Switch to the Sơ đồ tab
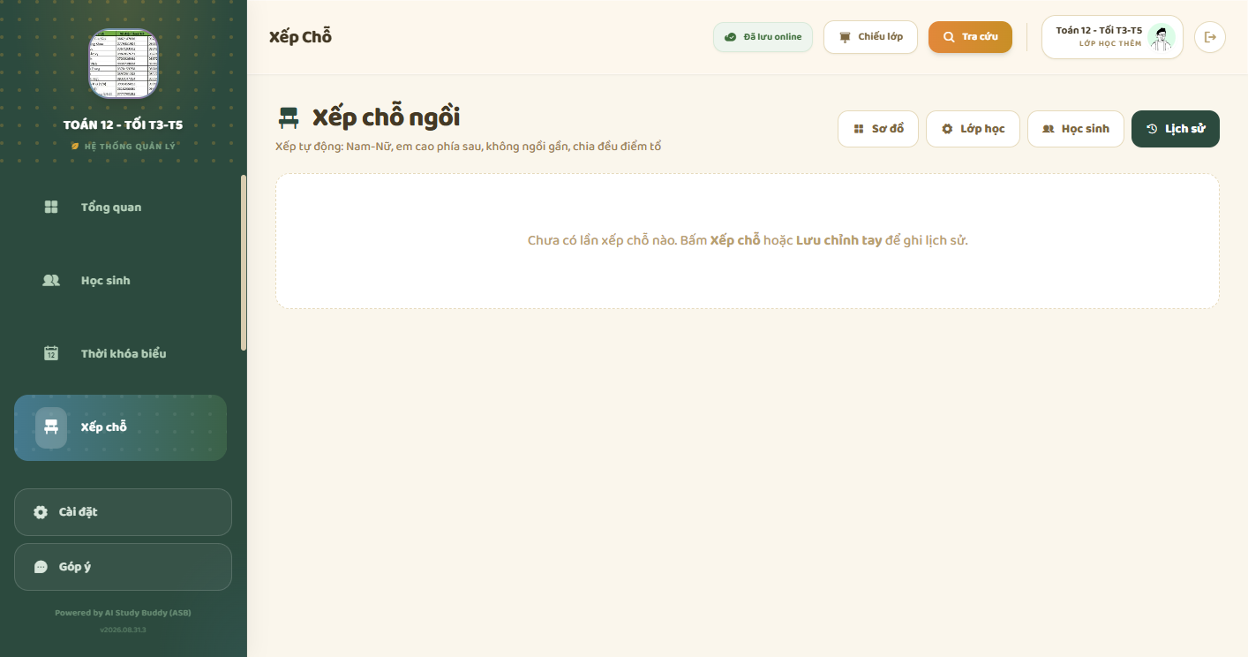1248x657 pixels. (878, 129)
